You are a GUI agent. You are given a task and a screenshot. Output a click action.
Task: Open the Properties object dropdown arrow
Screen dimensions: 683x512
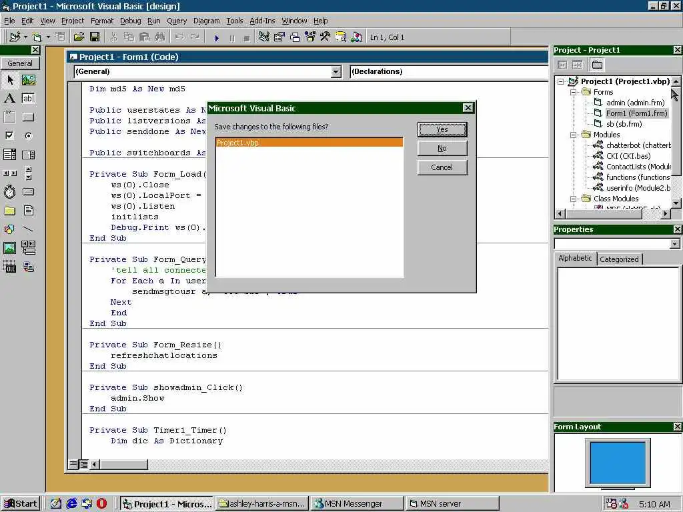[675, 244]
